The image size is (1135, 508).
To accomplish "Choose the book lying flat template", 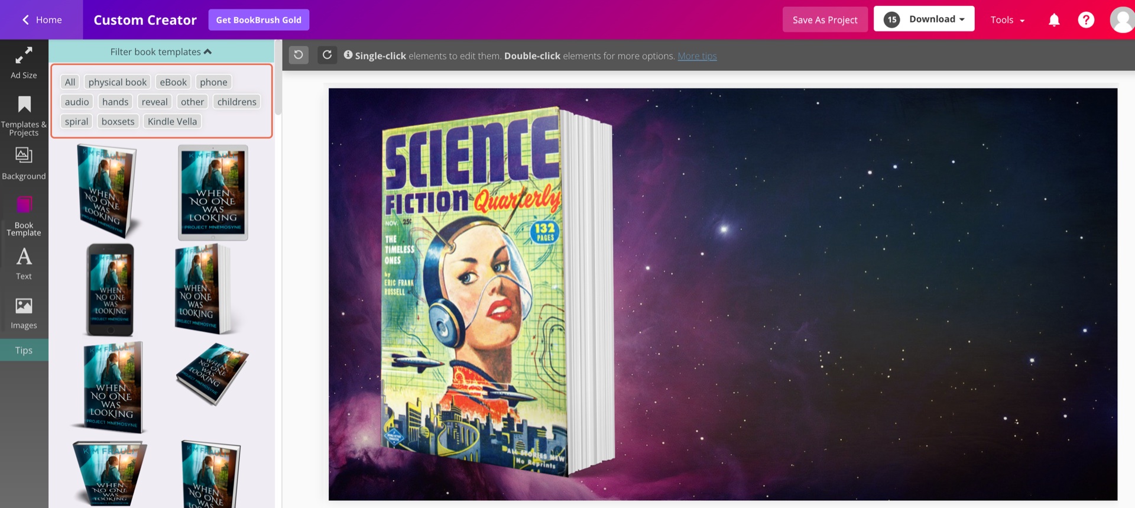I will pos(213,374).
